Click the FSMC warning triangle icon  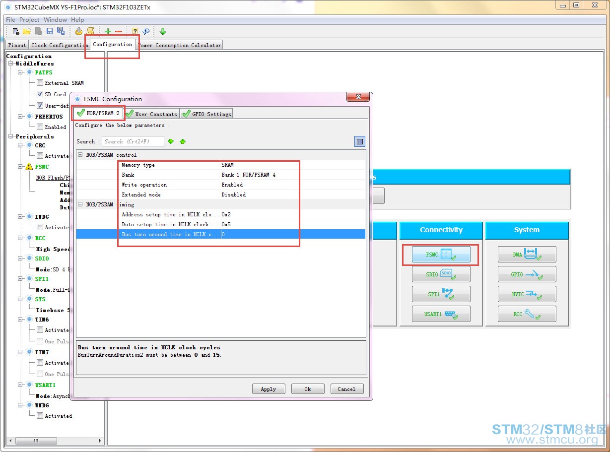tap(29, 167)
